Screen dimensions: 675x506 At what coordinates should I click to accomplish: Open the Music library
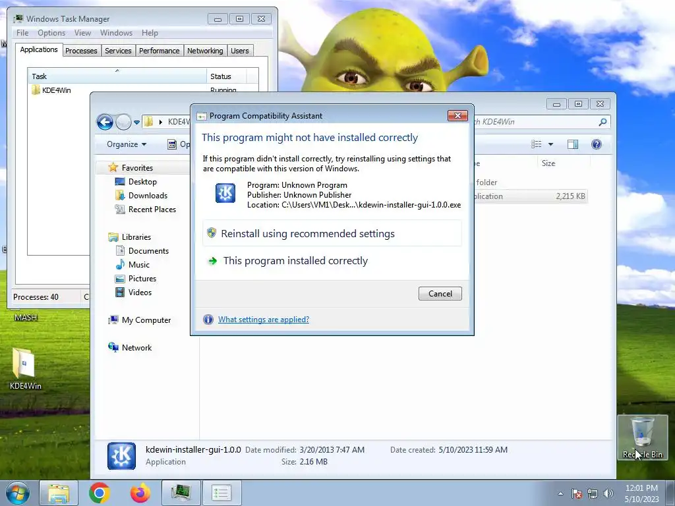[x=138, y=264]
